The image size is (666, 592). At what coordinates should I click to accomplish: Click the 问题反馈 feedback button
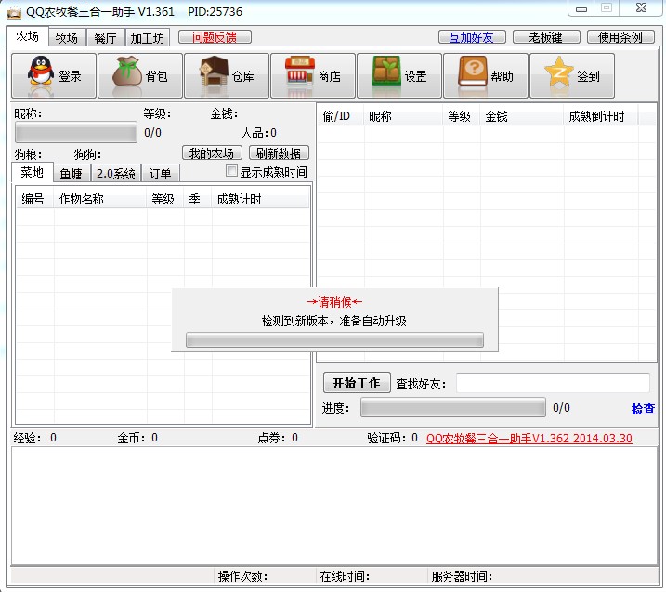(x=215, y=37)
